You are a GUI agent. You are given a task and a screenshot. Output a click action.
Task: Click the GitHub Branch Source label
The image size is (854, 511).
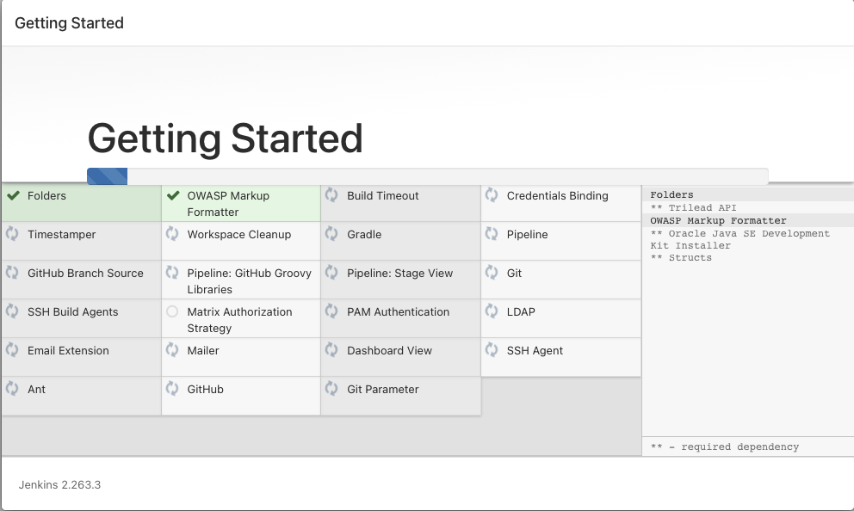pos(85,274)
